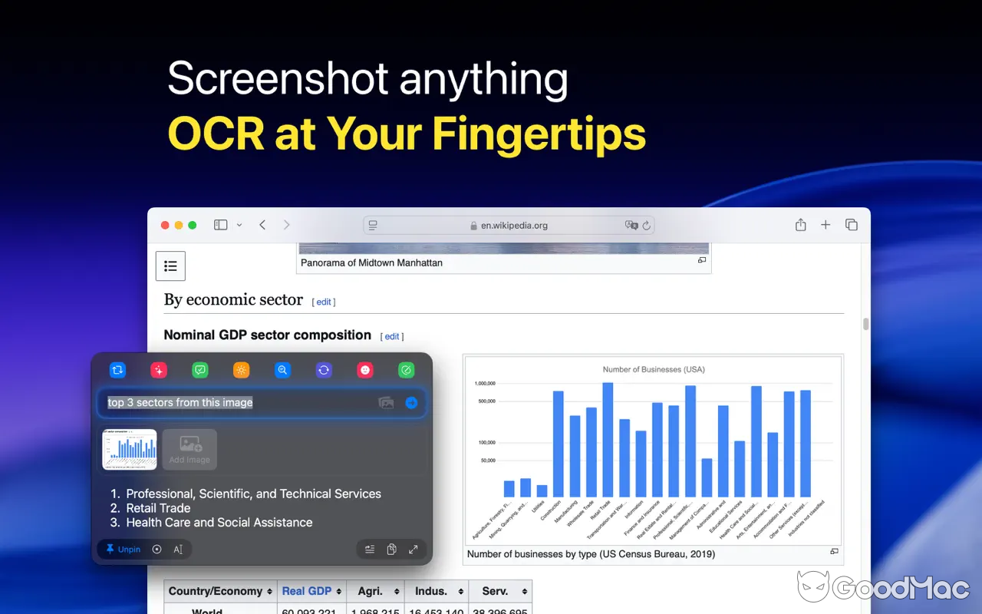982x614 pixels.
Task: Unpin the floating assistant panel
Action: 124,549
